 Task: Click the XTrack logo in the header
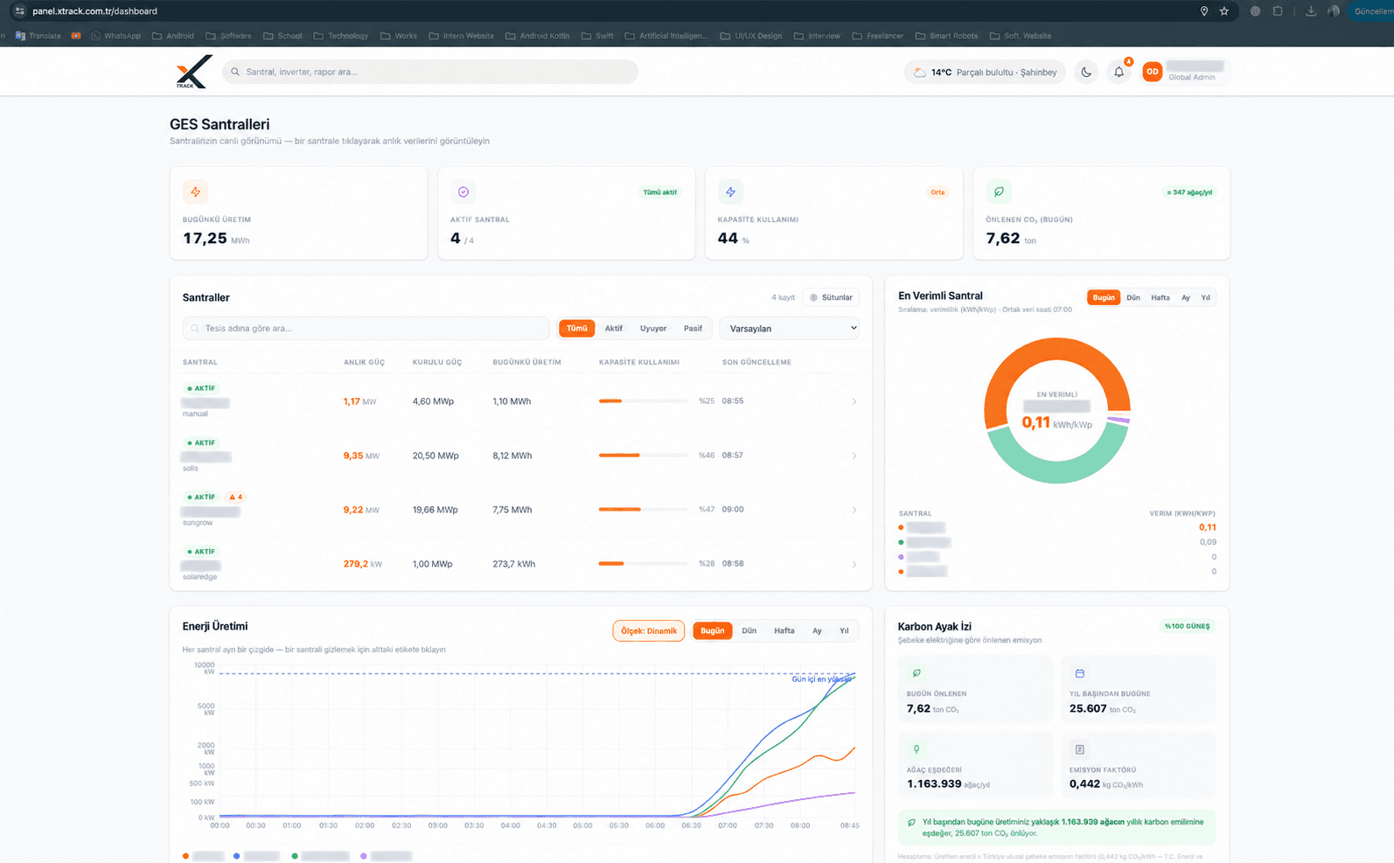click(193, 72)
